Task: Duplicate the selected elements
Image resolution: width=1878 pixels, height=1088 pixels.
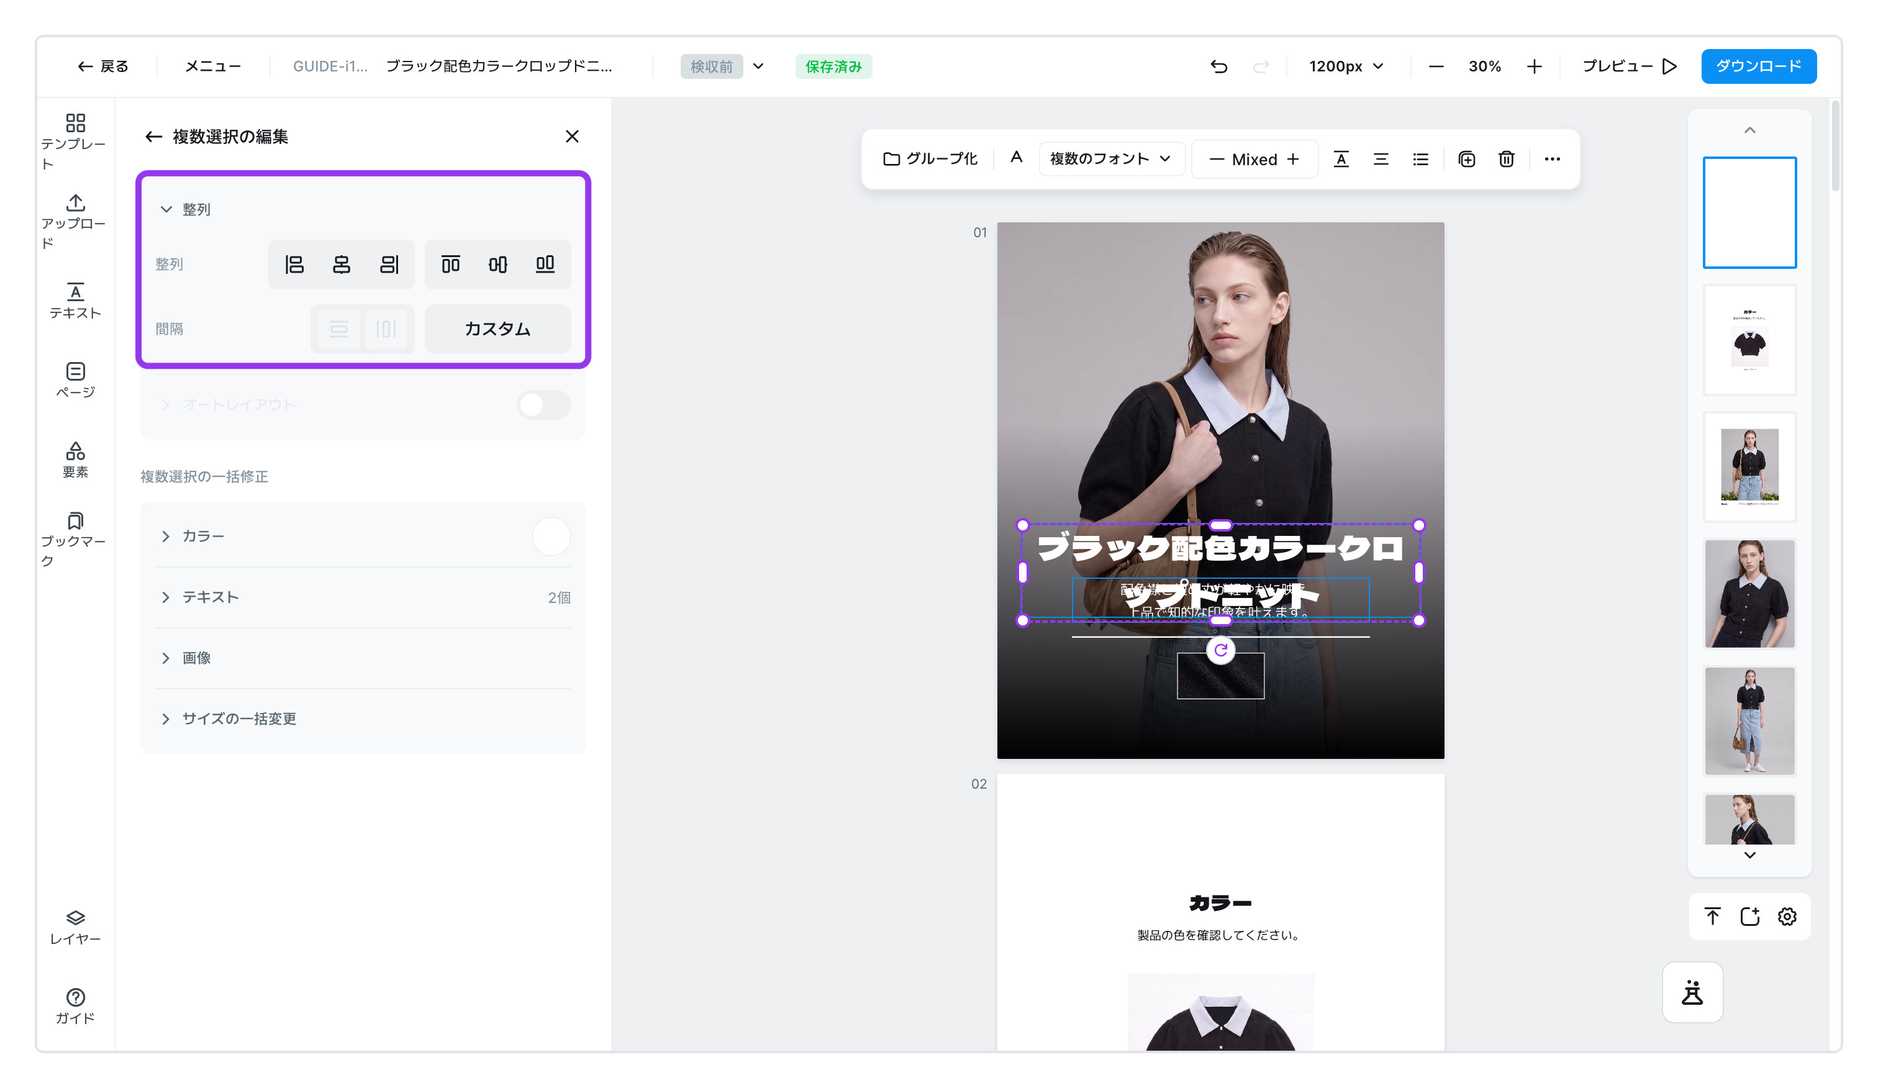Action: pyautogui.click(x=1467, y=159)
